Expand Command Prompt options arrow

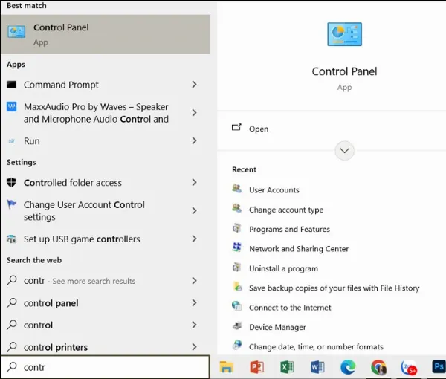coord(194,85)
